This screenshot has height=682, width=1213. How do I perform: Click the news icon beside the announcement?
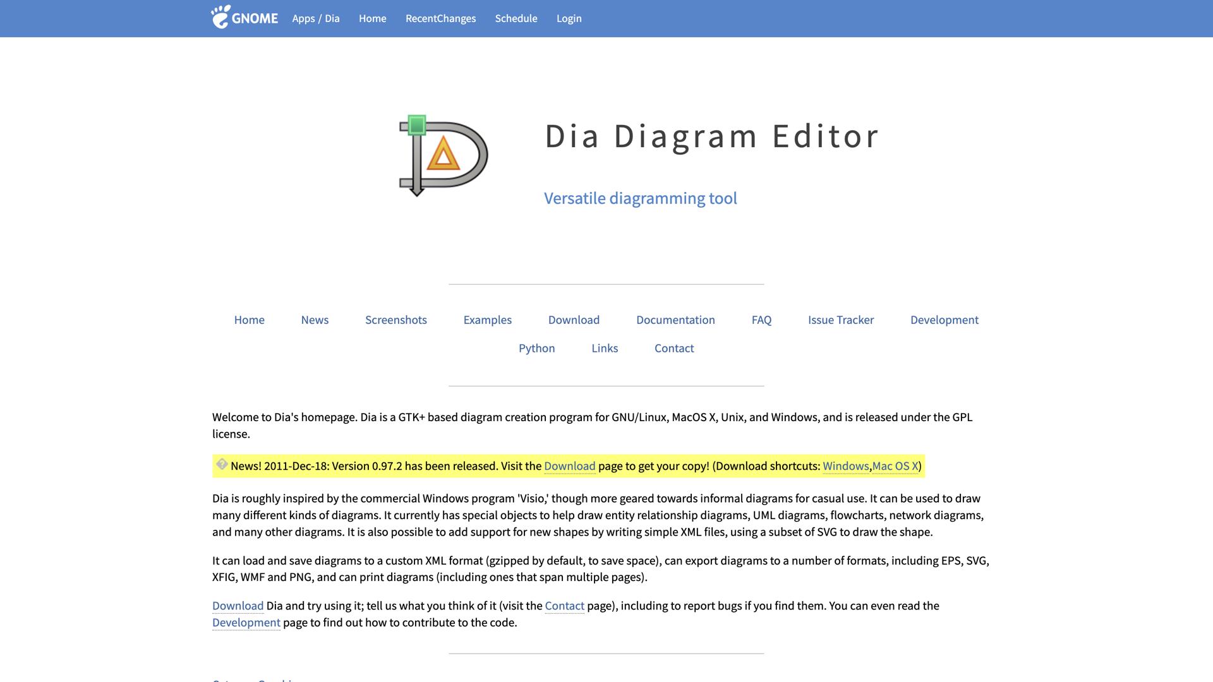click(222, 465)
